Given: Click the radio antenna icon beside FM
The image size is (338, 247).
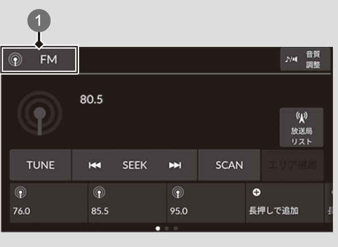Looking at the screenshot, I should (x=15, y=59).
